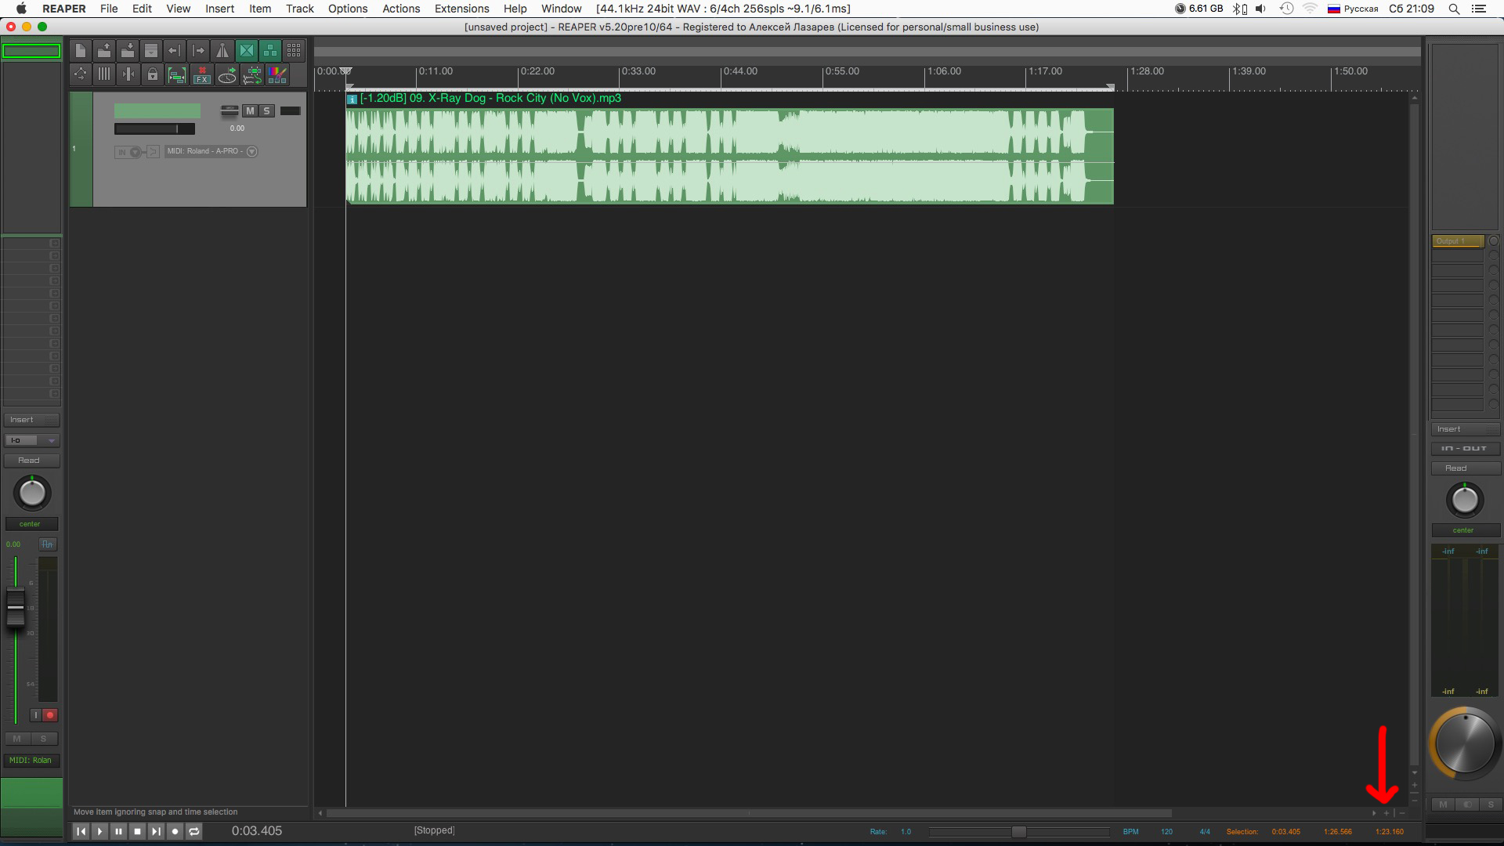Viewport: 1504px width, 846px height.
Task: Solo track 1 with S button
Action: pyautogui.click(x=266, y=111)
